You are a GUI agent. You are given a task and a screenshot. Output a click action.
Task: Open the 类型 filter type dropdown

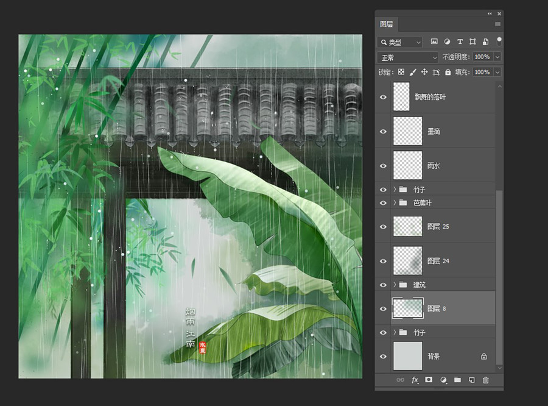400,42
